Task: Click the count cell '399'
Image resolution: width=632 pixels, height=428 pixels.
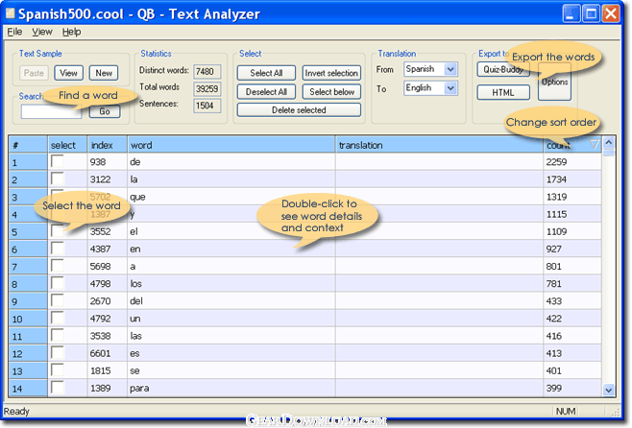Action: pyautogui.click(x=571, y=388)
